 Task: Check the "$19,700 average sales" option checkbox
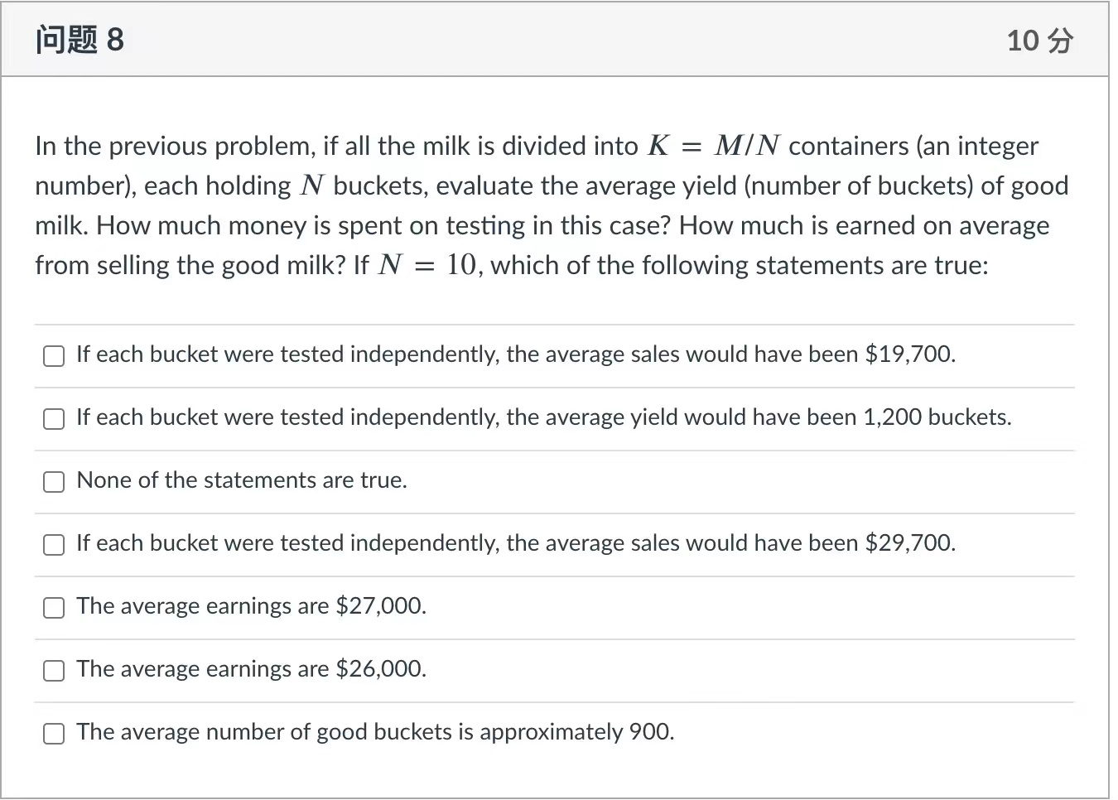(53, 355)
